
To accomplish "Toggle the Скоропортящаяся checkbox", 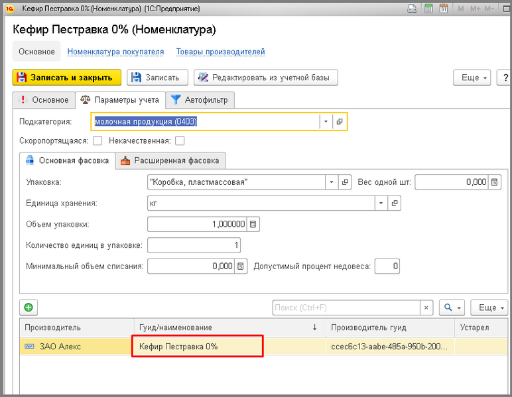I will pos(97,141).
